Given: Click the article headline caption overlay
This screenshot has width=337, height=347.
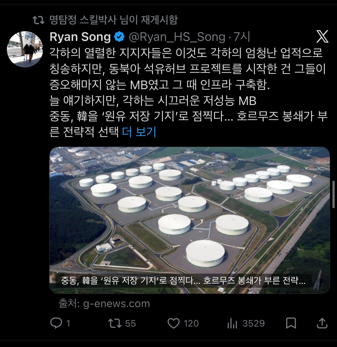Looking at the screenshot, I should pyautogui.click(x=183, y=281).
